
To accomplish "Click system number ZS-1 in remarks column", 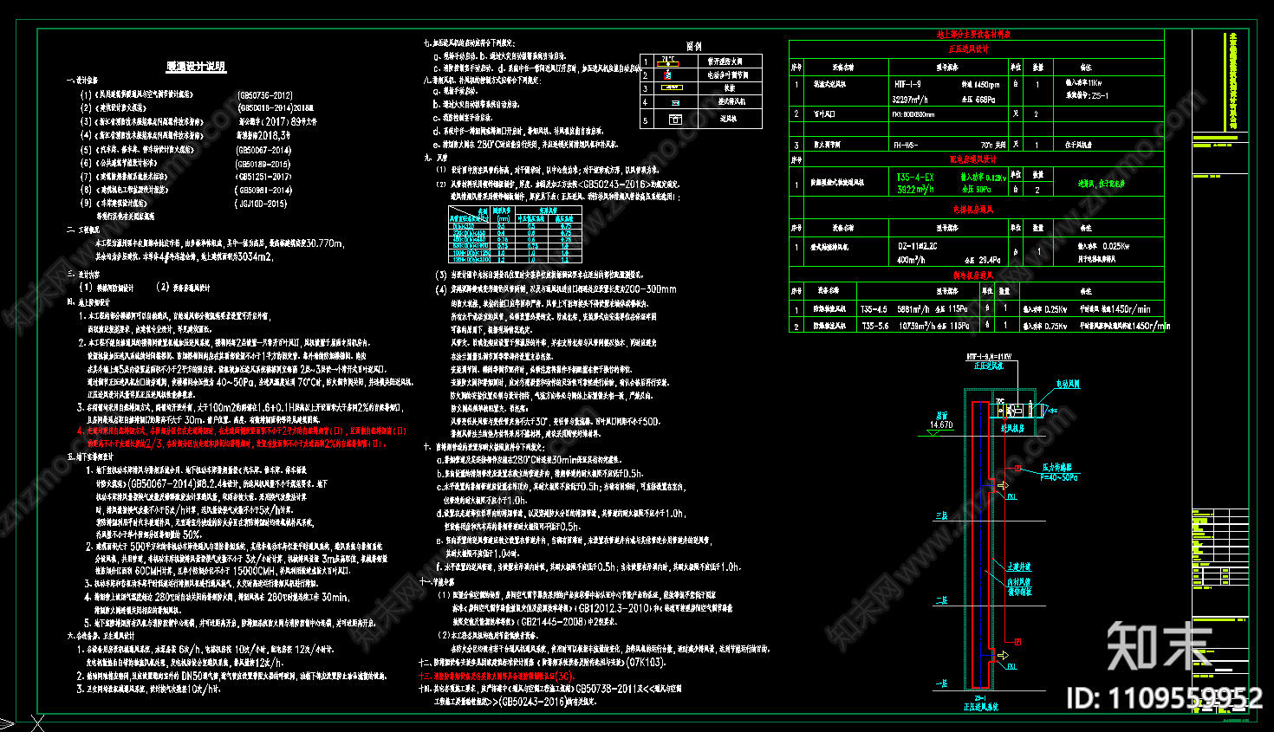I will point(1100,96).
